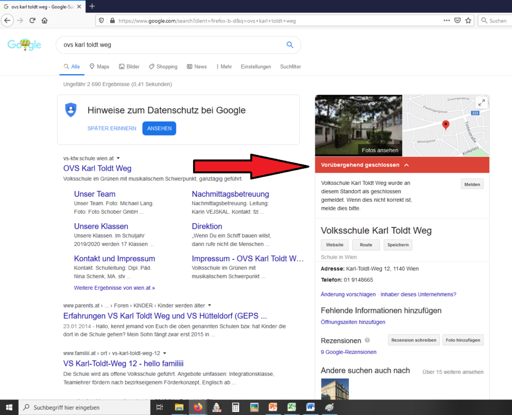
Task: Open a new browser tab with plus icon
Action: coord(92,6)
